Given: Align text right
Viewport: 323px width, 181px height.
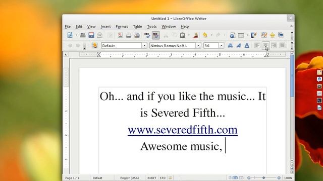Looking at the screenshot, I should (x=274, y=45).
